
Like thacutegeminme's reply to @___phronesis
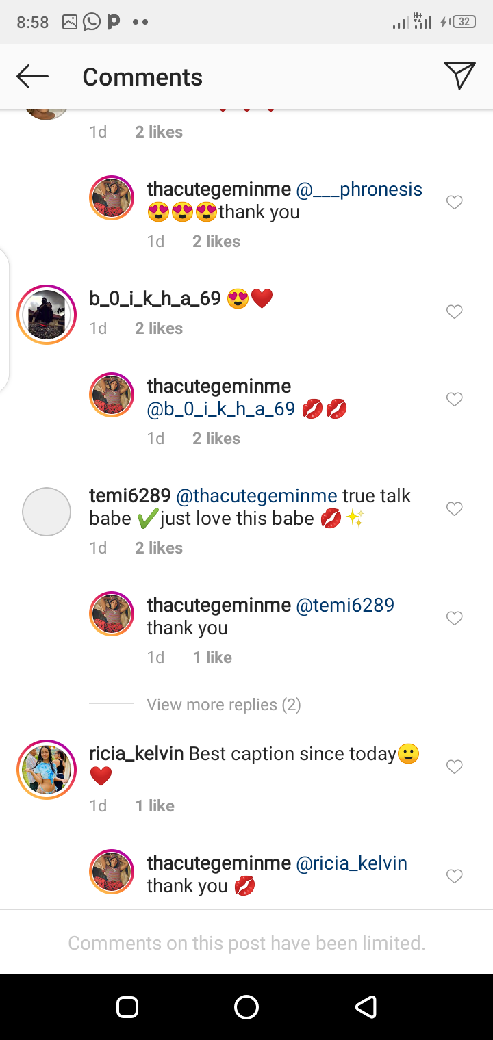pos(454,202)
